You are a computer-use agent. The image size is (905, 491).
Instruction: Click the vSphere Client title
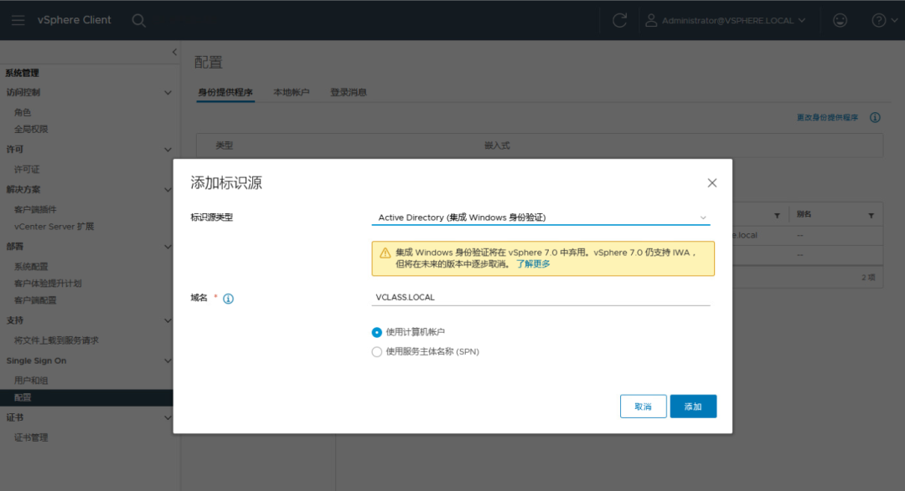tap(75, 20)
